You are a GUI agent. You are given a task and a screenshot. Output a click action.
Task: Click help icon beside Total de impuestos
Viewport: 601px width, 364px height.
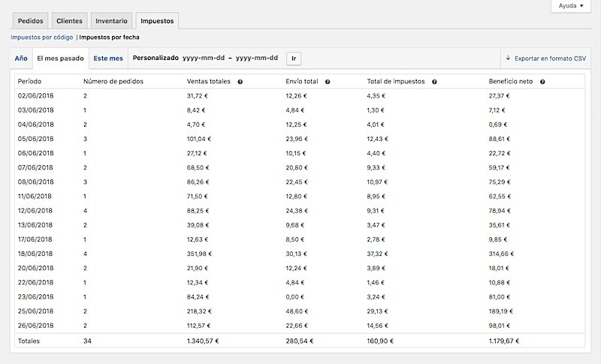(x=434, y=82)
